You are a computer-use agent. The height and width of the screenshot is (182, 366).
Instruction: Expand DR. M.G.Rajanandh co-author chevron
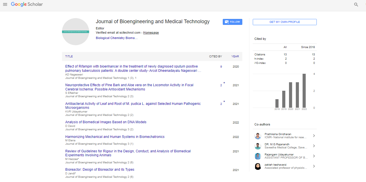pos(314,146)
